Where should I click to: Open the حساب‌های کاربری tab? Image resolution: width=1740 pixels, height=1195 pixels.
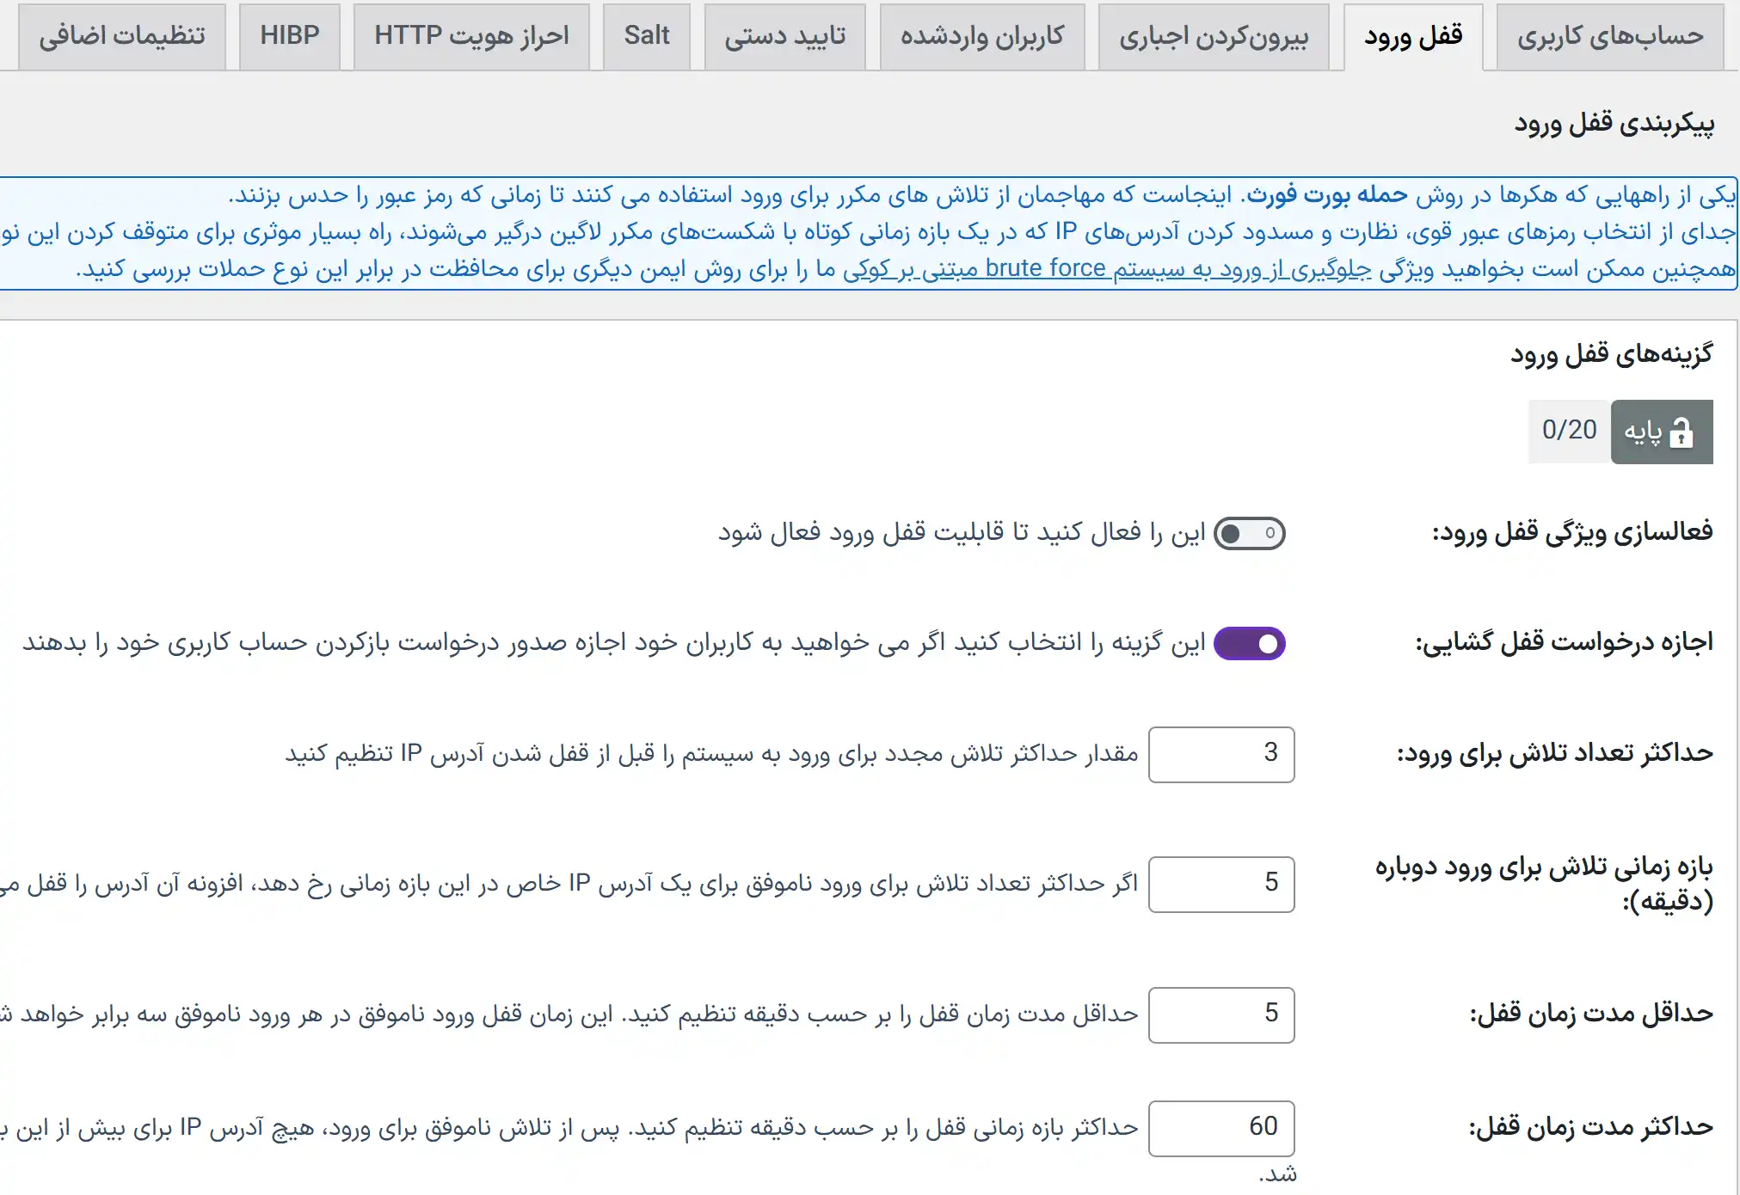click(1609, 36)
